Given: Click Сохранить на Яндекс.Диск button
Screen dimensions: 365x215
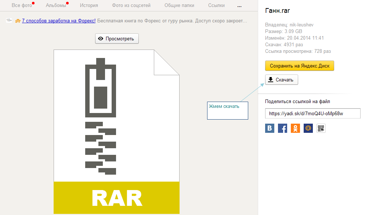Looking at the screenshot, I should pyautogui.click(x=300, y=66).
